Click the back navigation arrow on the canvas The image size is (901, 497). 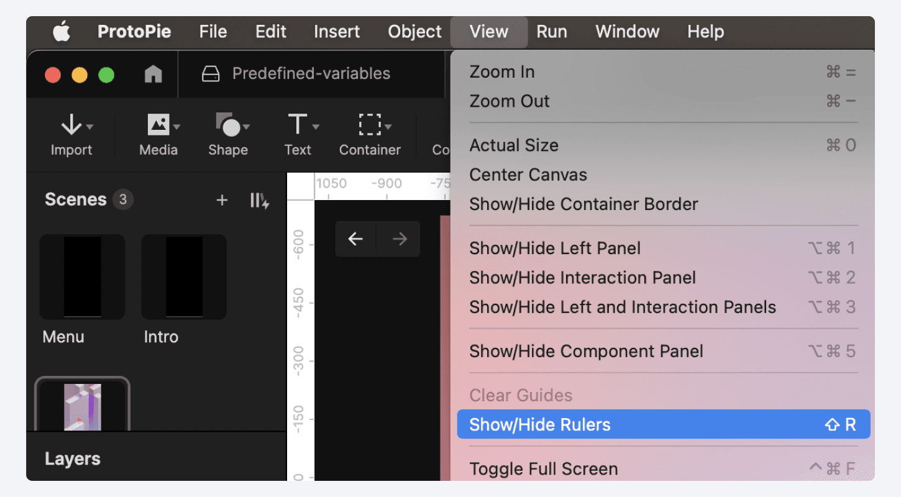pyautogui.click(x=355, y=239)
